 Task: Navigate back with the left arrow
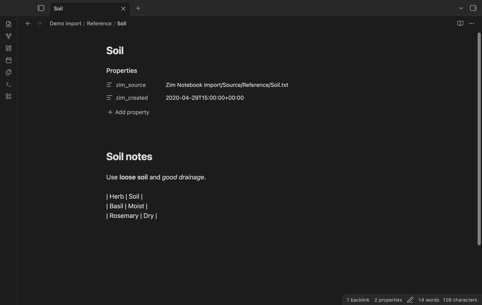[x=28, y=23]
